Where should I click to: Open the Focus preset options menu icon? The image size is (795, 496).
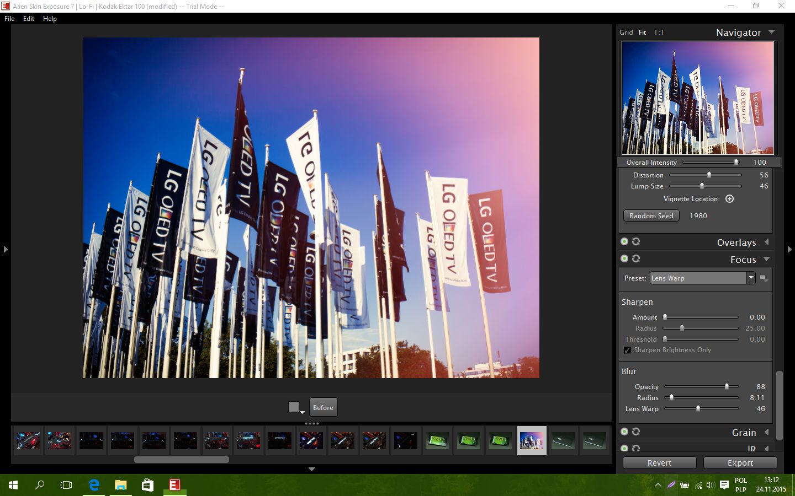(x=764, y=278)
